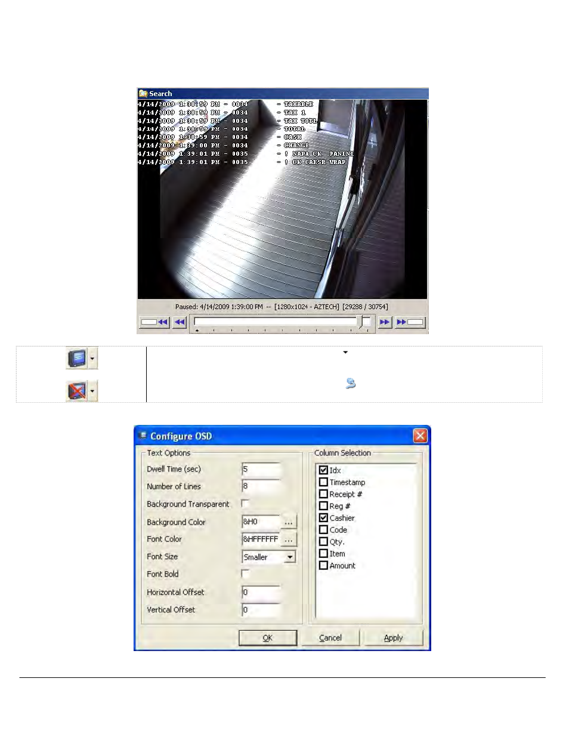Viewport: 569px width, 737px height.
Task: Check the Timestamp column checkbox
Action: click(323, 482)
